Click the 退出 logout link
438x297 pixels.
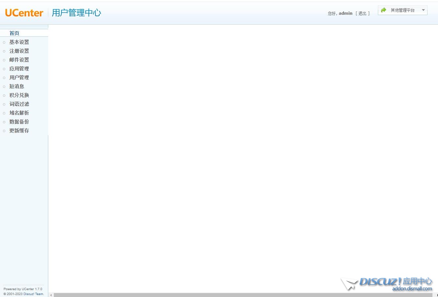point(362,13)
